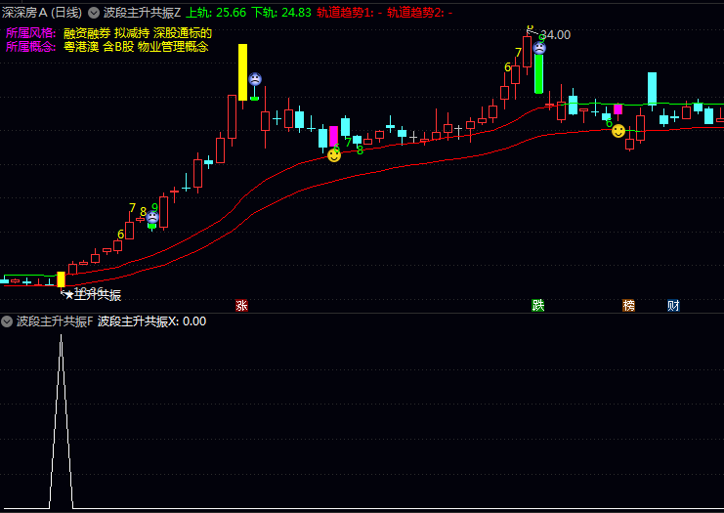Expand the 波段主升共振Z indicator dropdown
Viewport: 724px width, 513px height.
coord(94,13)
